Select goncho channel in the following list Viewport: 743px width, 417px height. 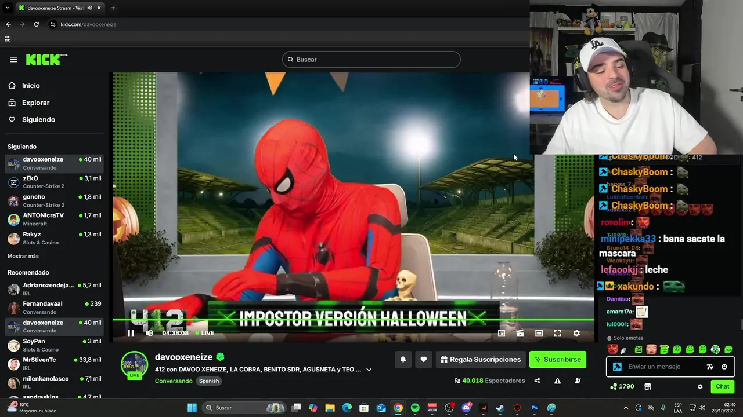pyautogui.click(x=54, y=201)
